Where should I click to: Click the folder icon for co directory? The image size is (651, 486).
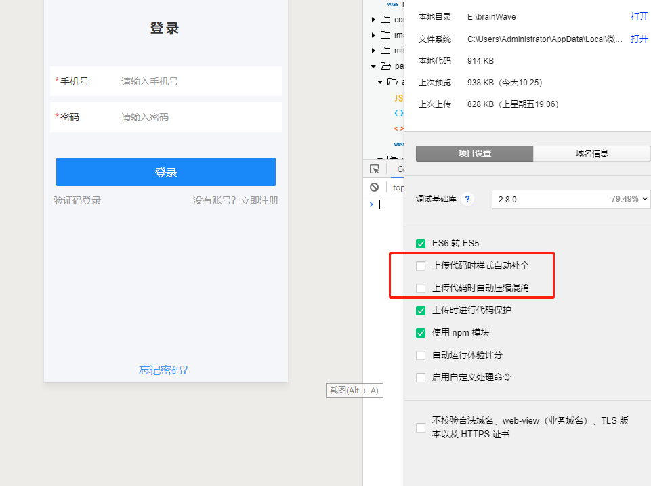coord(385,20)
